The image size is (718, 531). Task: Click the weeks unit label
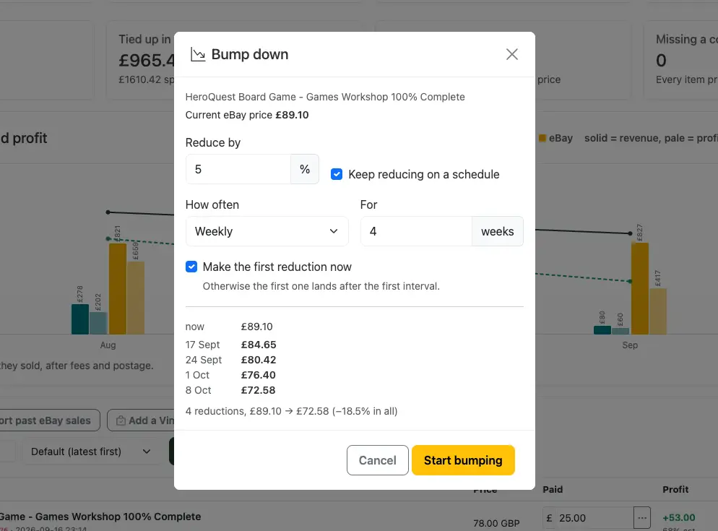pos(497,231)
